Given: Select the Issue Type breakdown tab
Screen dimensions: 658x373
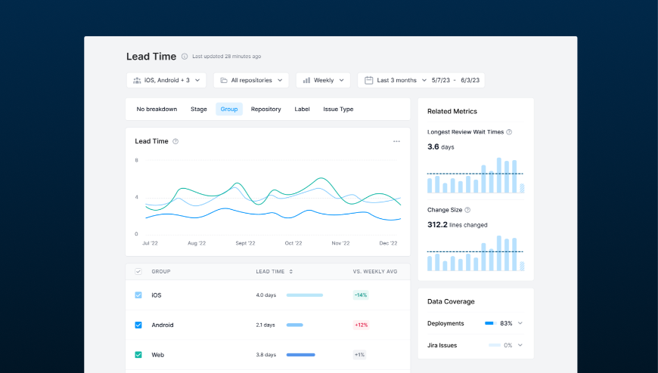Looking at the screenshot, I should pyautogui.click(x=338, y=109).
